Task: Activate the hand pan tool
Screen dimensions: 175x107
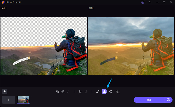Action: click(x=111, y=92)
